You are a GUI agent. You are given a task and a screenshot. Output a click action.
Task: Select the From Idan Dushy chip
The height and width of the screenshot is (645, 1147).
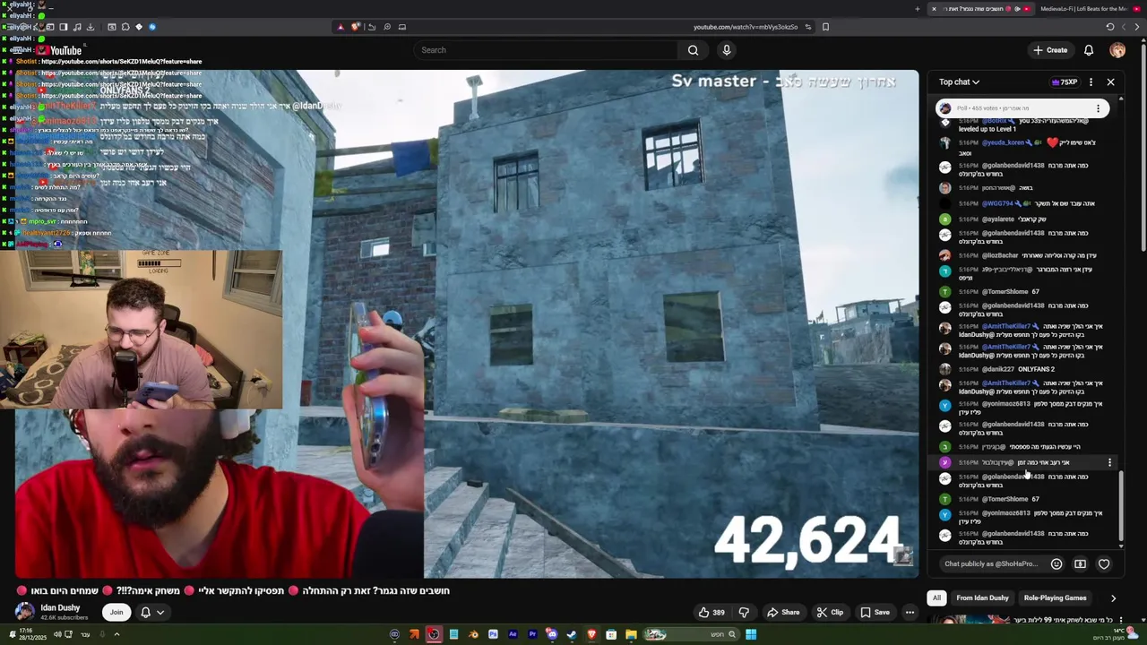[982, 598]
